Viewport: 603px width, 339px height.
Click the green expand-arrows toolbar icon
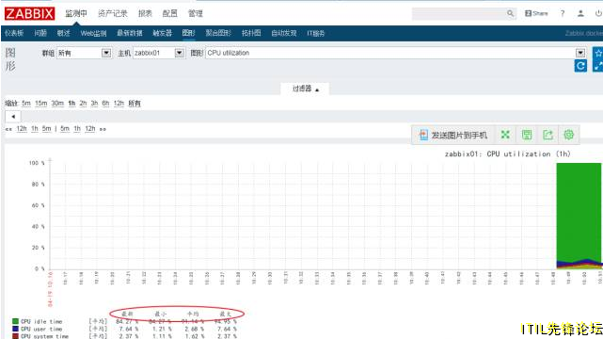tap(505, 135)
